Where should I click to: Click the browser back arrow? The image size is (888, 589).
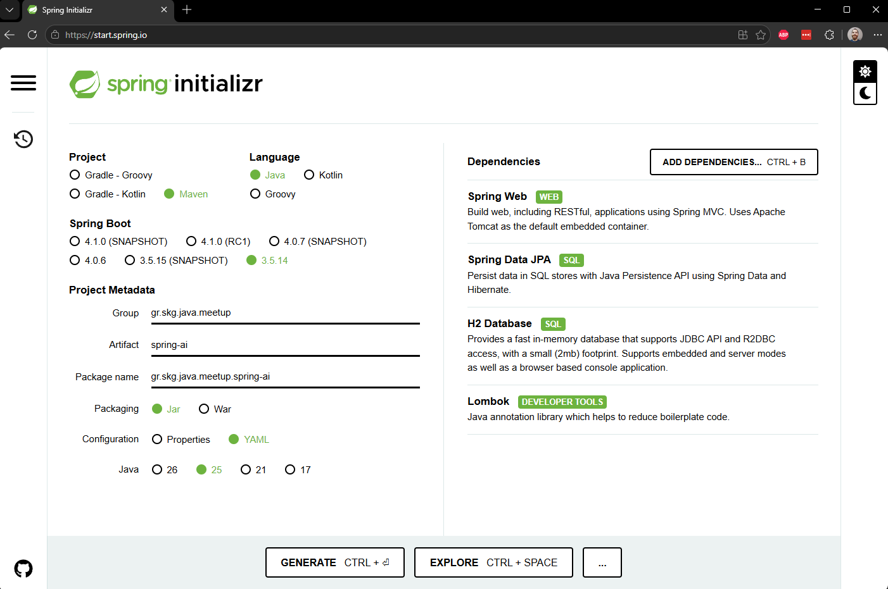(10, 35)
